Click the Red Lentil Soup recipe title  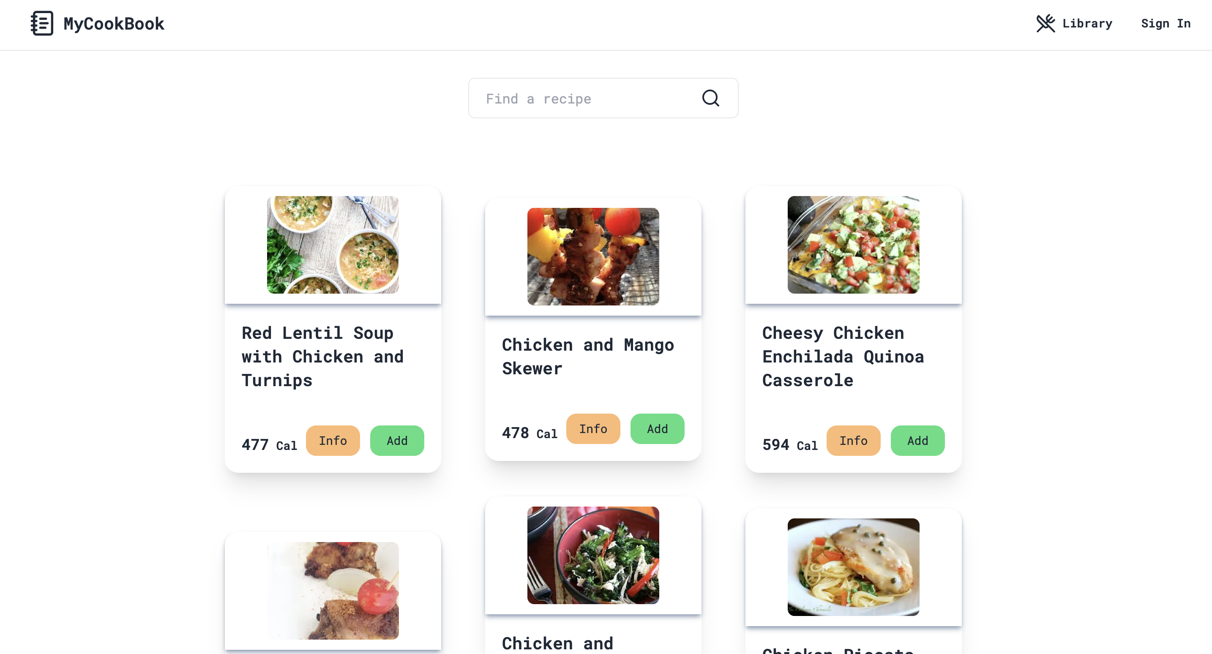[322, 356]
